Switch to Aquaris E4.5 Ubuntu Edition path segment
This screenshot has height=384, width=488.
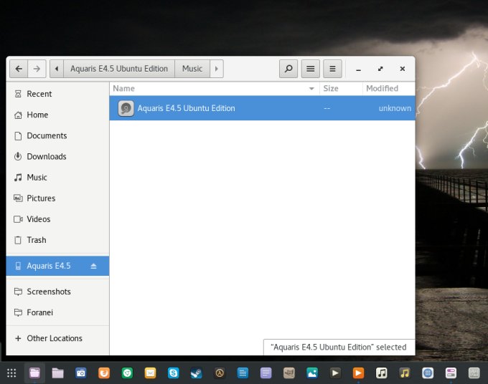(118, 69)
